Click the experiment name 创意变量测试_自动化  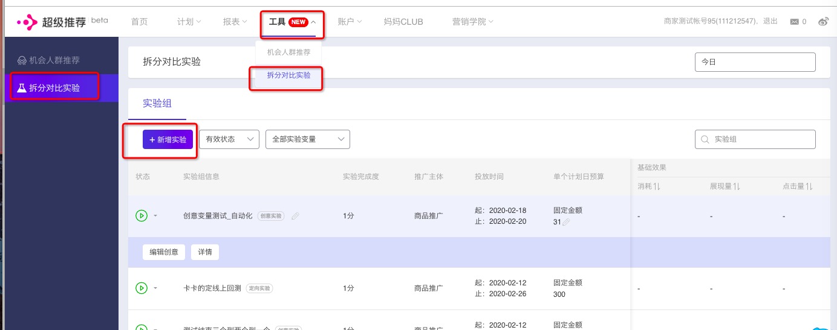218,216
